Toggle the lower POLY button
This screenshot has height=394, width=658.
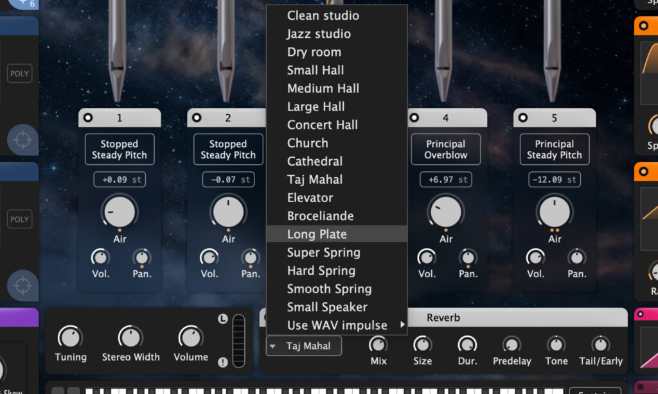(20, 219)
